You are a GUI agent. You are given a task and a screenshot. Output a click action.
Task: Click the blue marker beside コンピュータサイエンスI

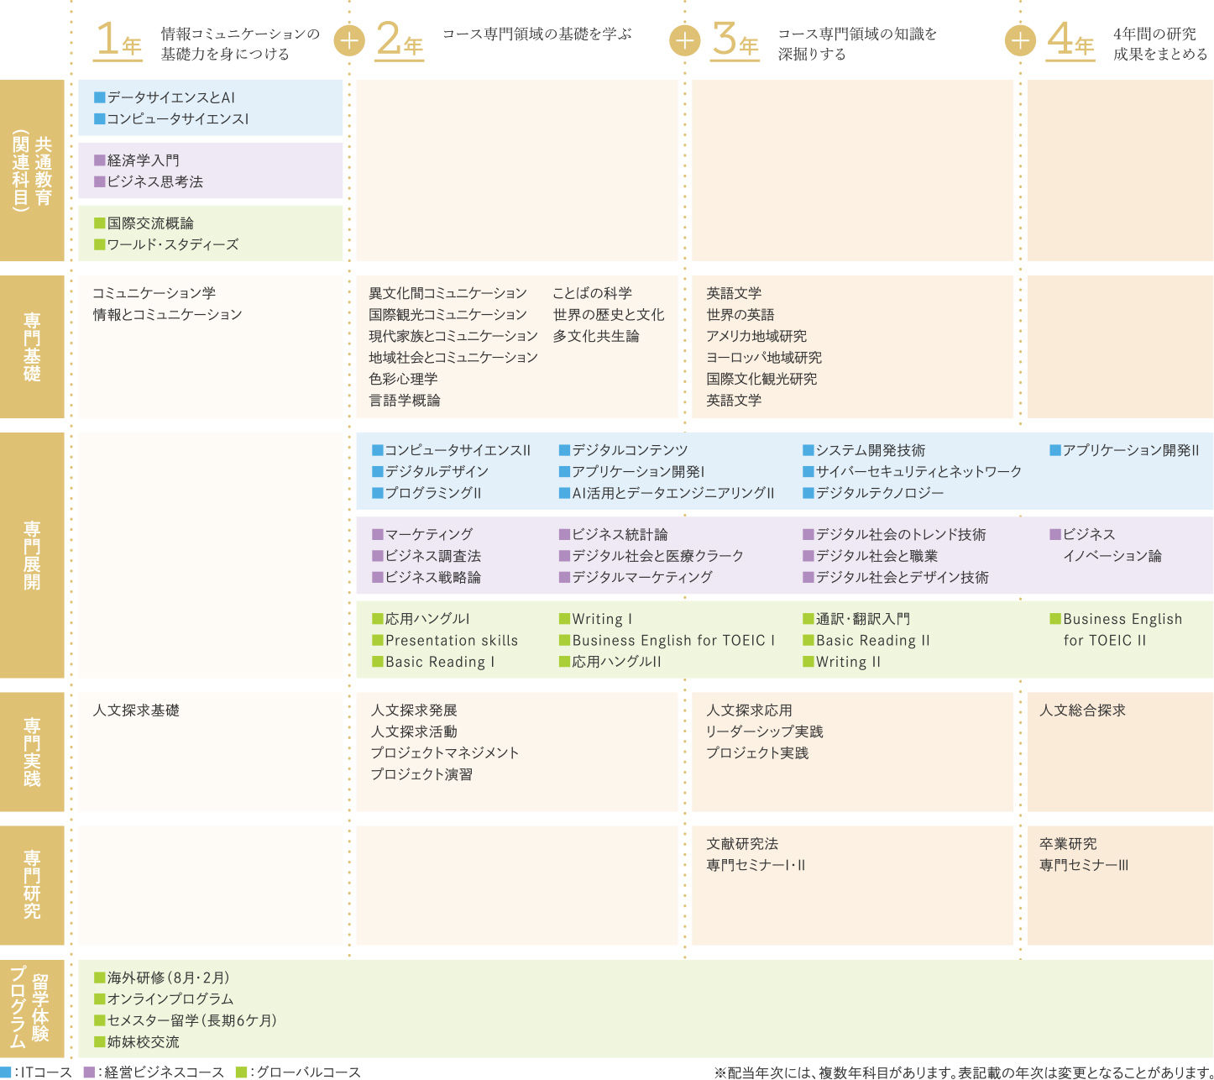click(x=100, y=119)
